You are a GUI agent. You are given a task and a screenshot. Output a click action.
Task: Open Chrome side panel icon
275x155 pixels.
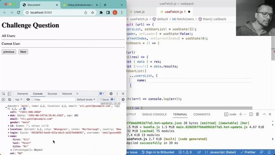[108, 12]
